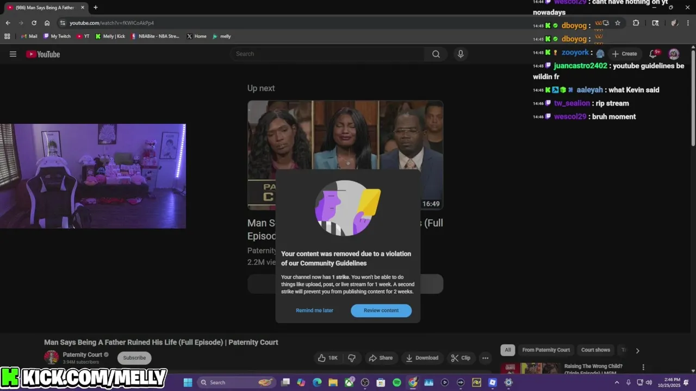View site information icon in address bar
Screen dimensions: 696x391
click(x=63, y=23)
